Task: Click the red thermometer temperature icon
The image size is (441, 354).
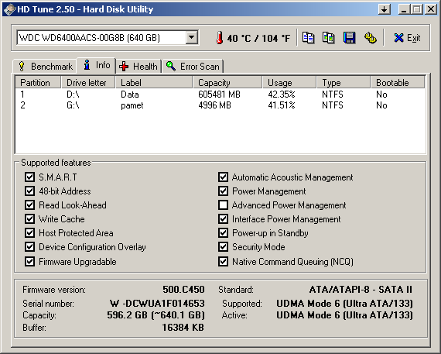Action: [x=220, y=38]
